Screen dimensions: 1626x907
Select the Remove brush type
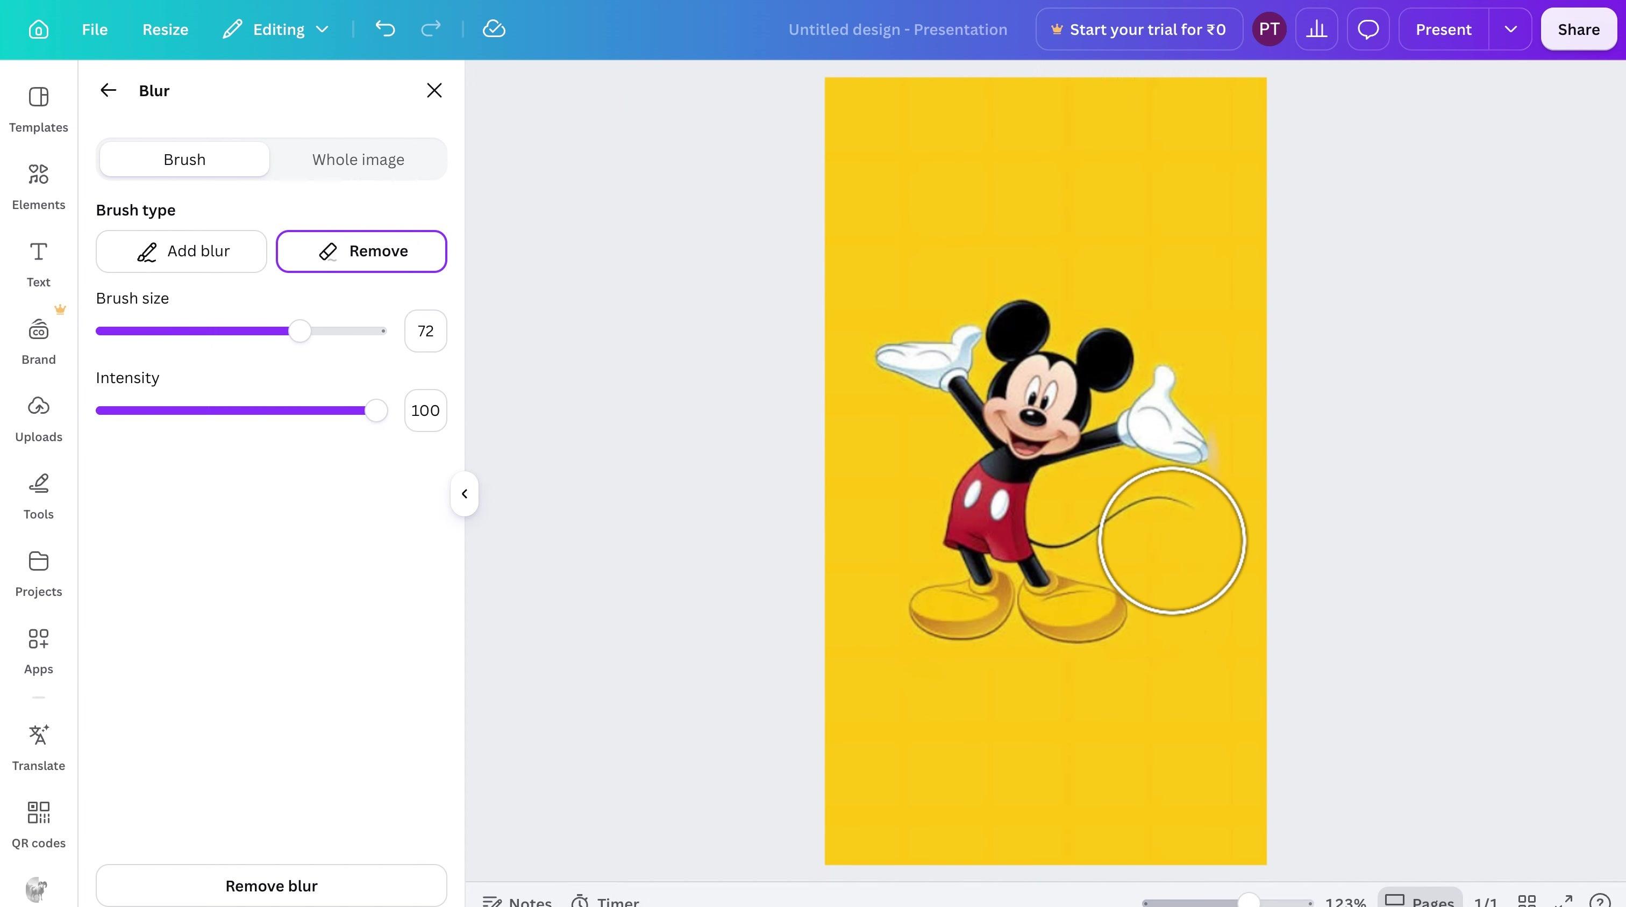point(361,251)
